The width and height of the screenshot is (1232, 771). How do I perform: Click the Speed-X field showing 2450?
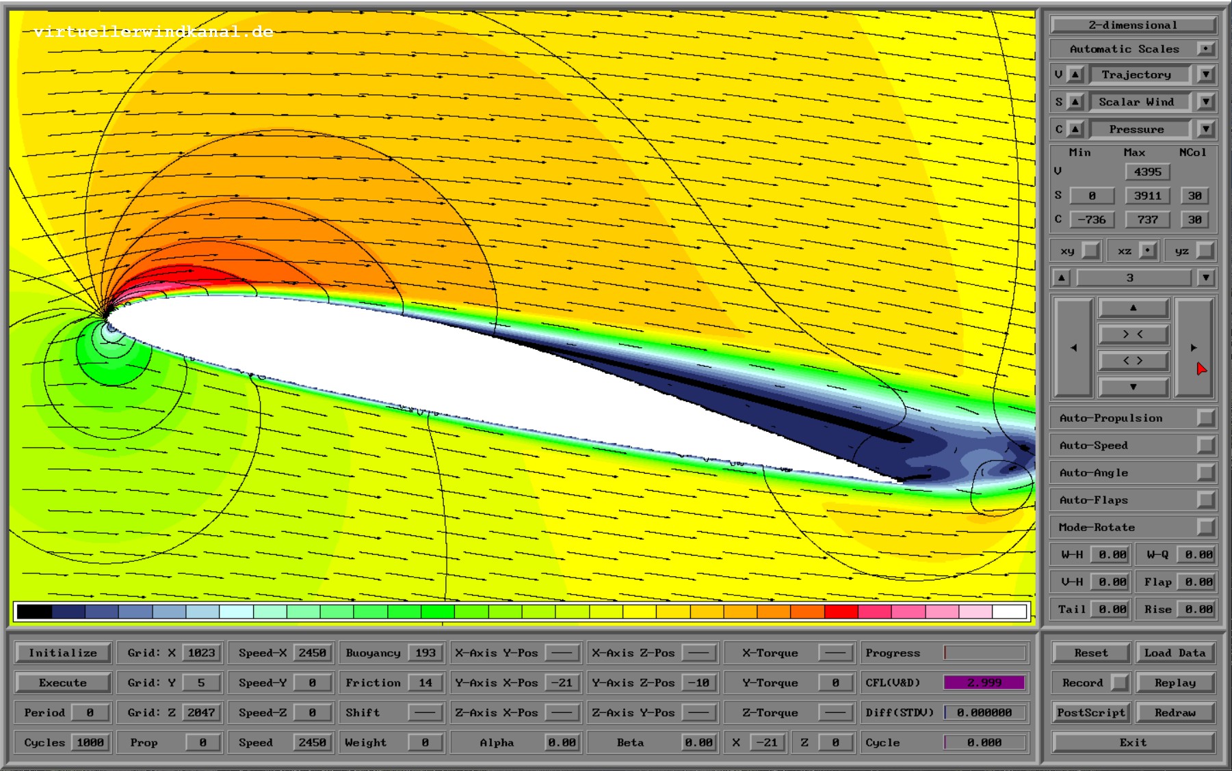312,653
